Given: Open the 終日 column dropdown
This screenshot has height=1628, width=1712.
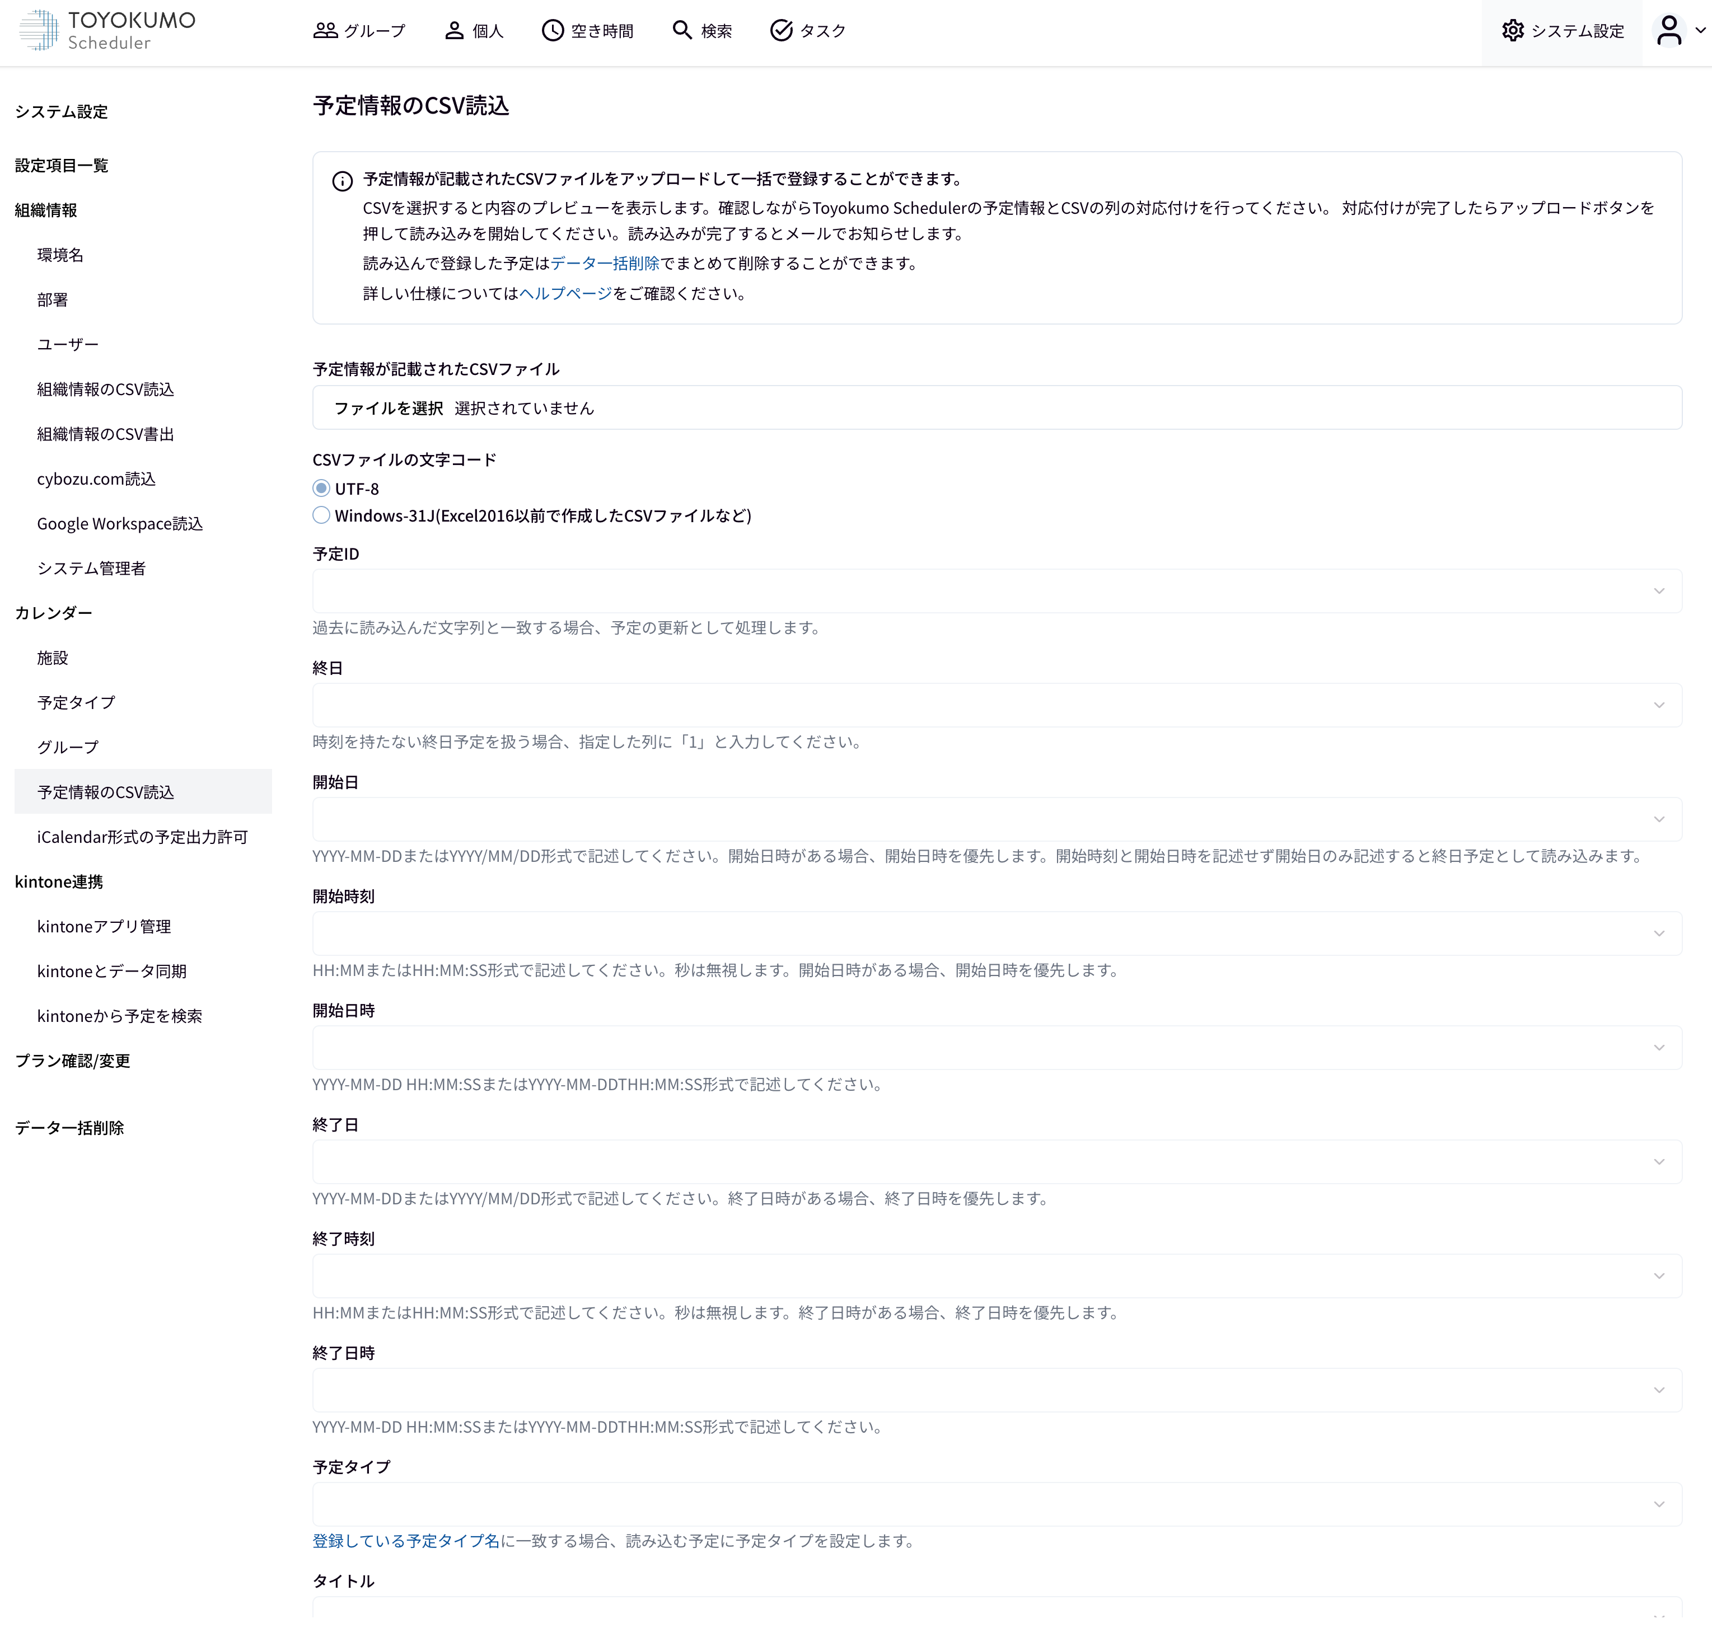Looking at the screenshot, I should pyautogui.click(x=997, y=705).
